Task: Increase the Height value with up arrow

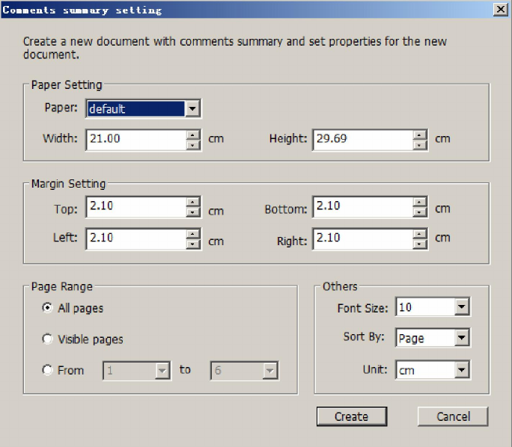Action: pos(420,135)
